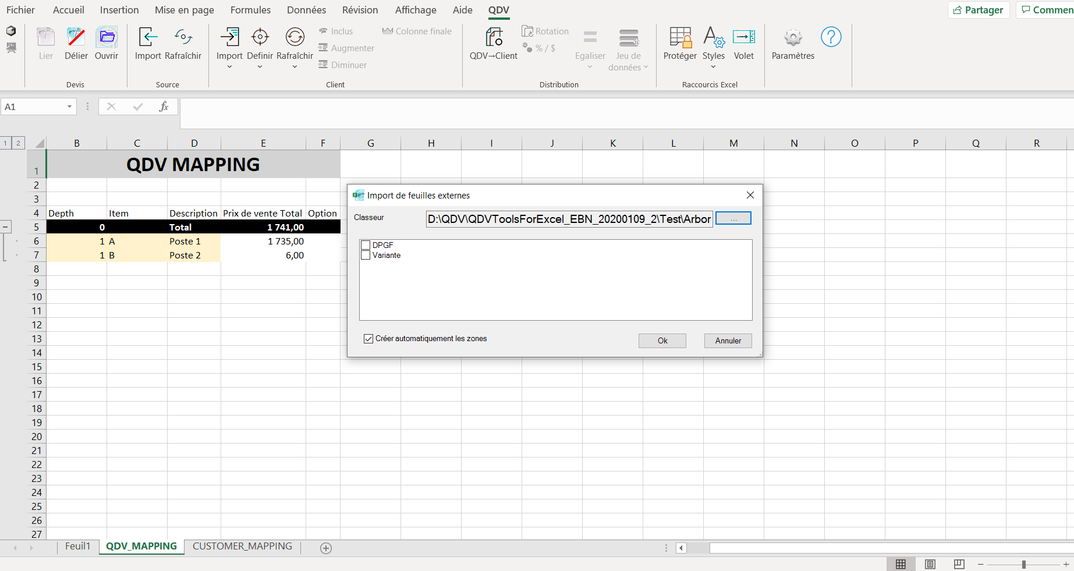
Task: Select column header G
Action: tap(371, 143)
